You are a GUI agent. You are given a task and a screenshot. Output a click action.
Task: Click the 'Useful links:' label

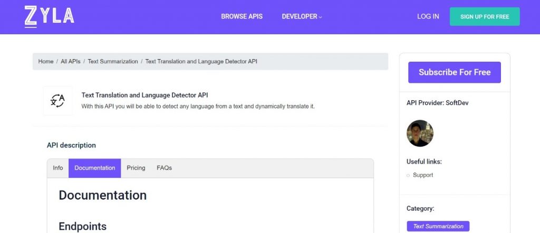(424, 161)
